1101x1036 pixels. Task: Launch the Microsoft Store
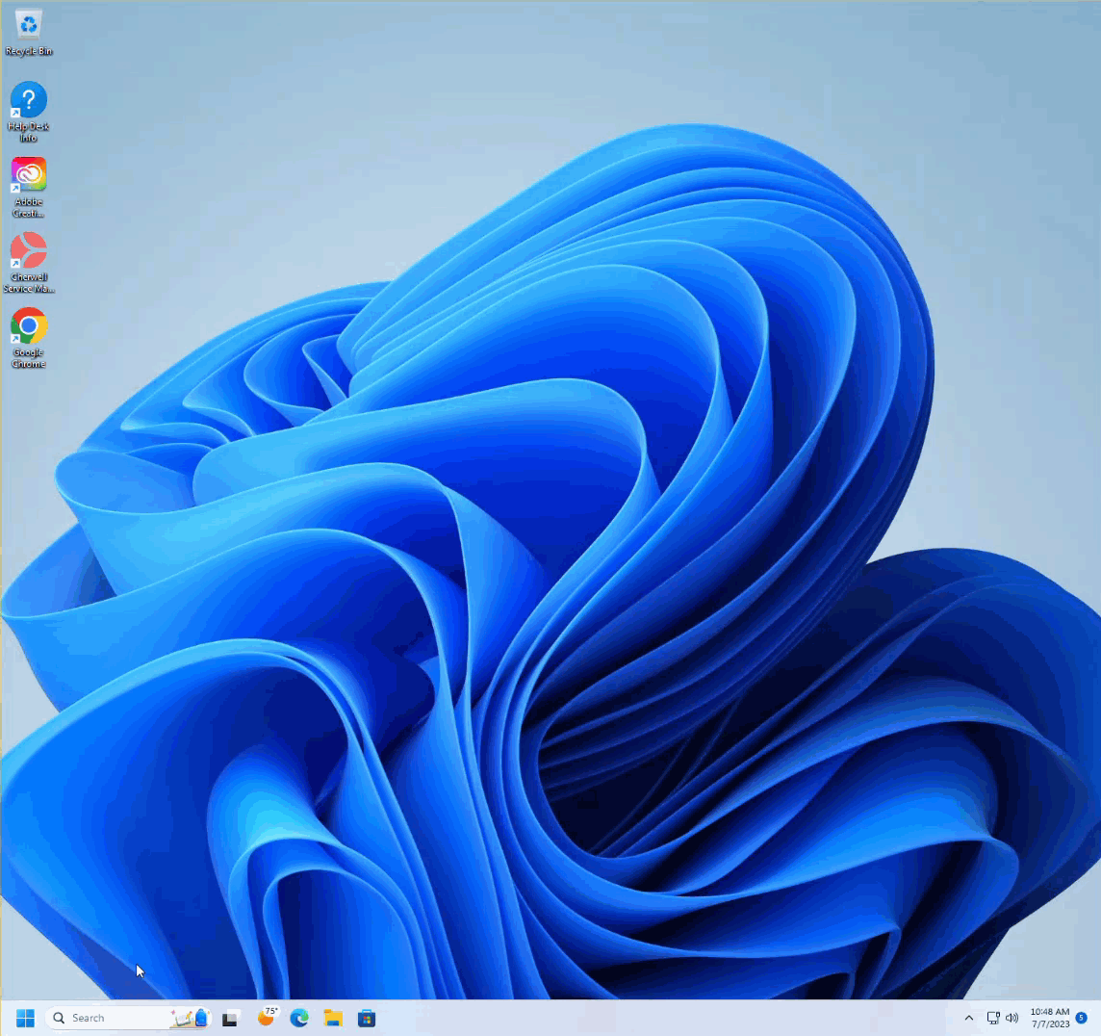point(367,1018)
